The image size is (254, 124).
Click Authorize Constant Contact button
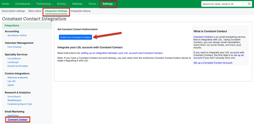tap(75, 37)
